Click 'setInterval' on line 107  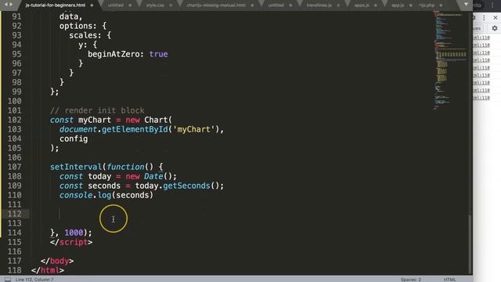pyautogui.click(x=76, y=167)
